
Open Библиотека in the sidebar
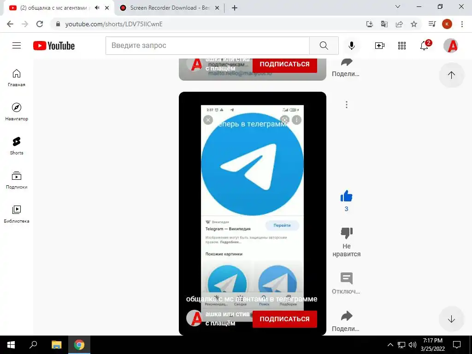coord(17,214)
